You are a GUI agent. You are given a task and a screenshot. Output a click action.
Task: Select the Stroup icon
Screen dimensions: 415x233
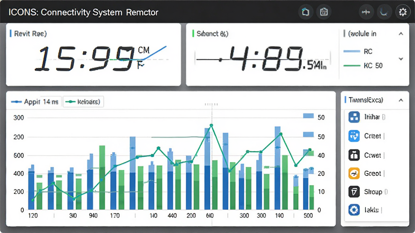point(354,191)
